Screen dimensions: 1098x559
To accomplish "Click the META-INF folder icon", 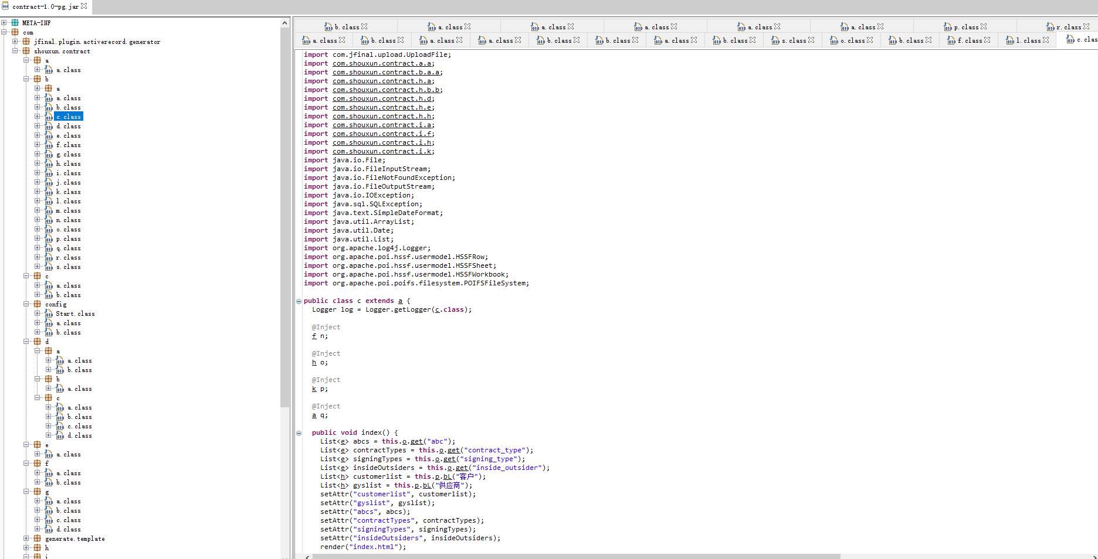I will 15,23.
